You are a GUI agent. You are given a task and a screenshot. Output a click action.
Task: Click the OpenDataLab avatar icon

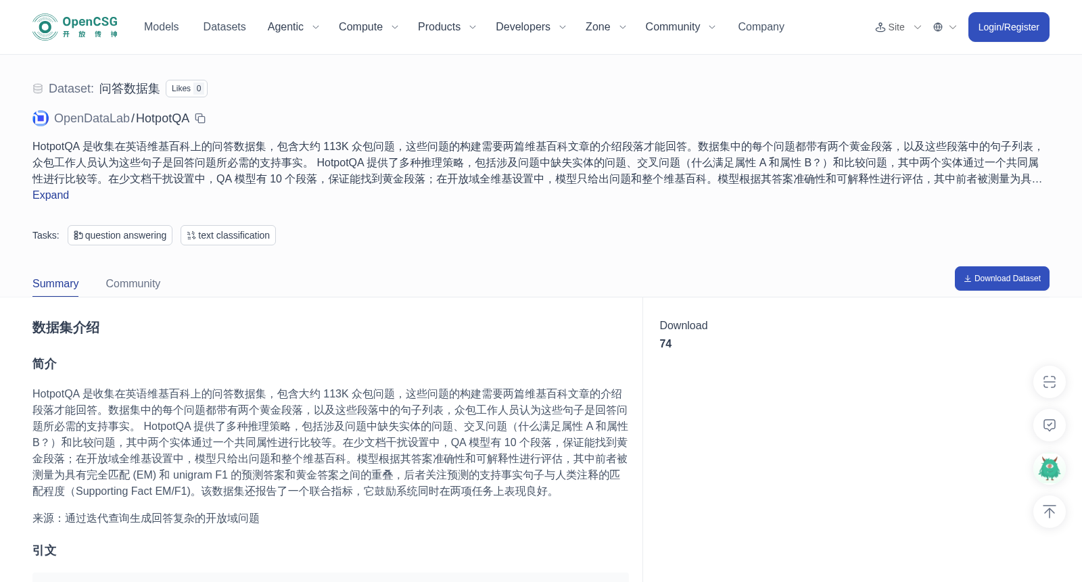[x=41, y=118]
